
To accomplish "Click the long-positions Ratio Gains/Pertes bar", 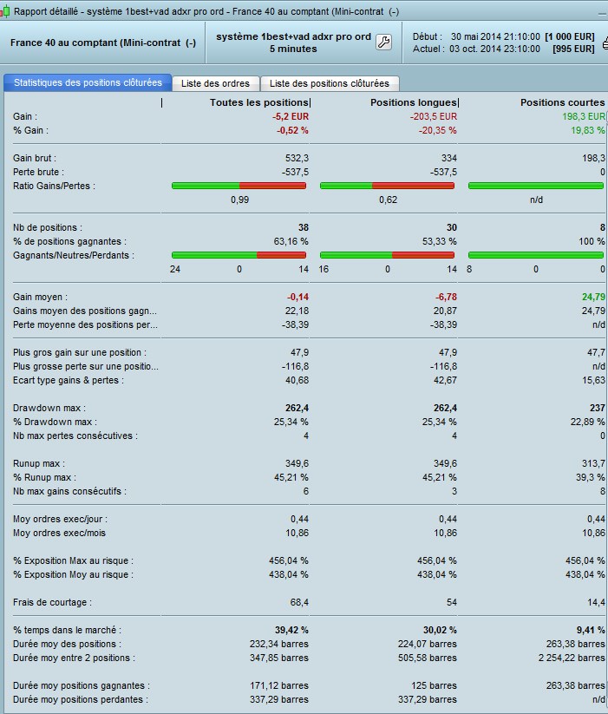I will pyautogui.click(x=388, y=186).
